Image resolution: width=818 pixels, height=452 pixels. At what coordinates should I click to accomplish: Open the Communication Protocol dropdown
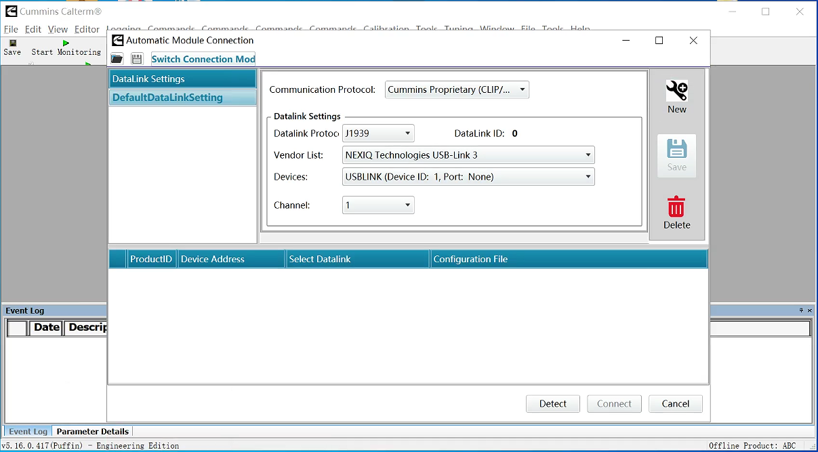click(x=457, y=89)
